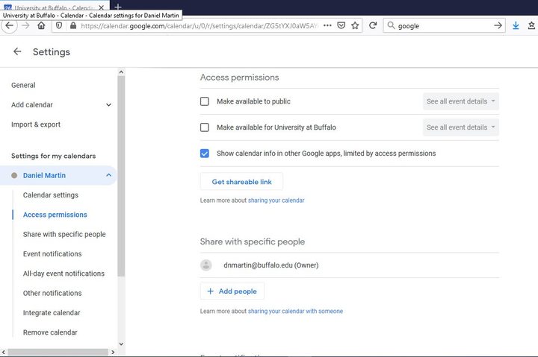This screenshot has height=357, width=538.
Task: Click the Settings back arrow
Action: pyautogui.click(x=17, y=51)
